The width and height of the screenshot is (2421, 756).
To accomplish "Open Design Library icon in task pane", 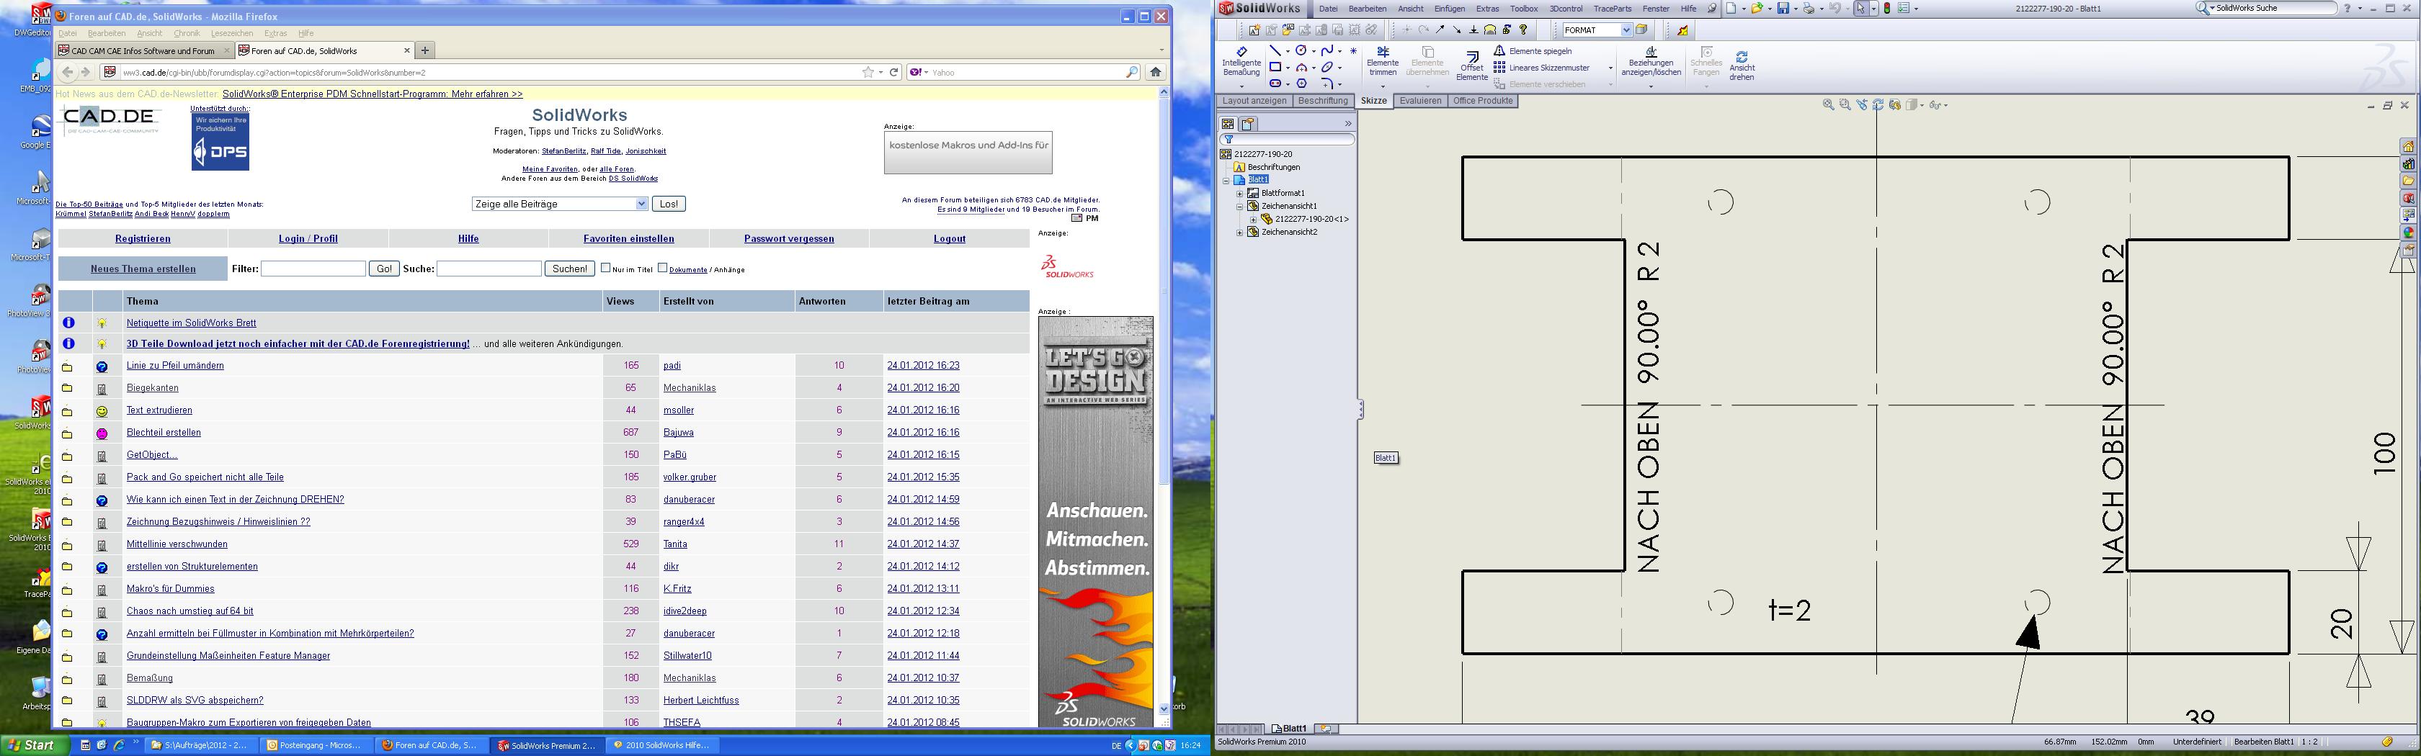I will point(2408,163).
